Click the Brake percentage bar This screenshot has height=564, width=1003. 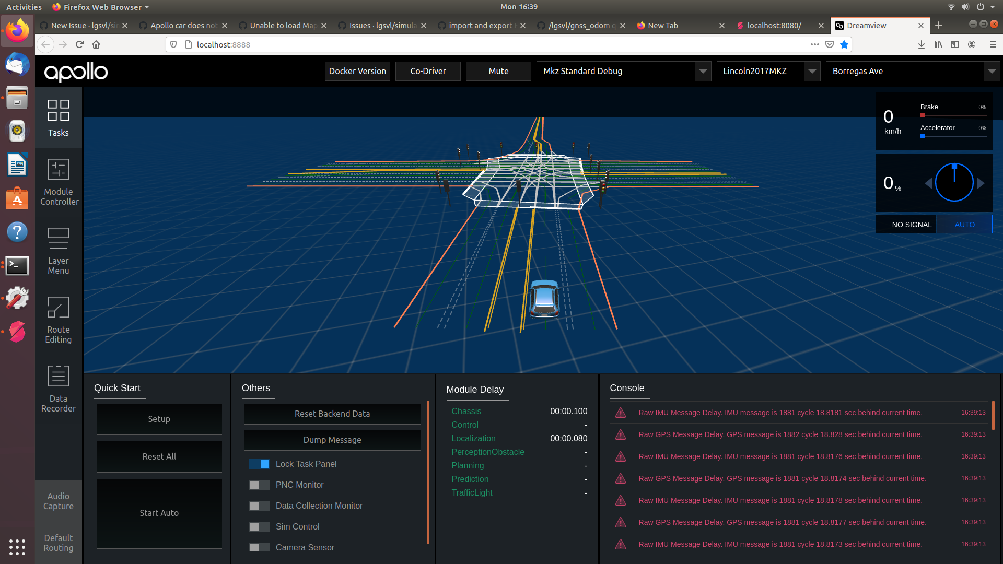[953, 115]
